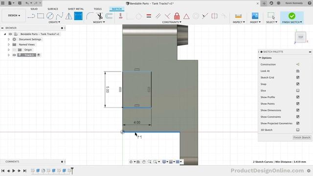Activate the Track:1 radio button
Image resolution: width=313 pixels, height=176 pixels.
click(x=39, y=55)
